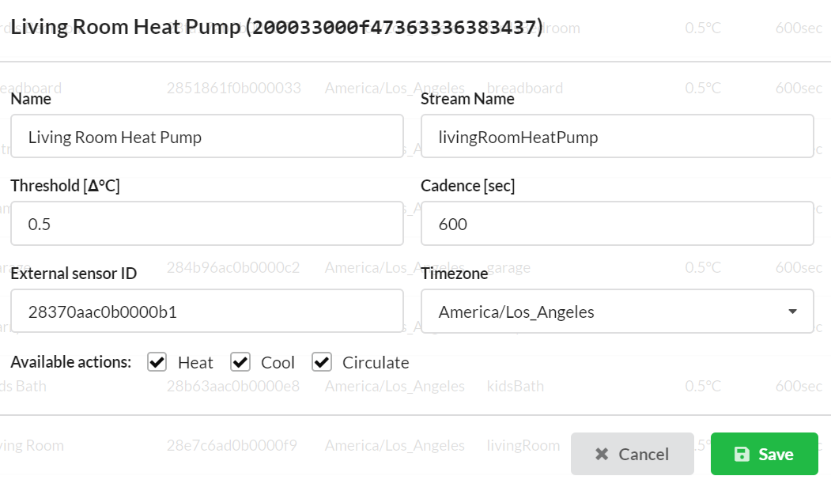The width and height of the screenshot is (831, 491).
Task: Click the Timezone dropdown arrow
Action: (x=792, y=312)
